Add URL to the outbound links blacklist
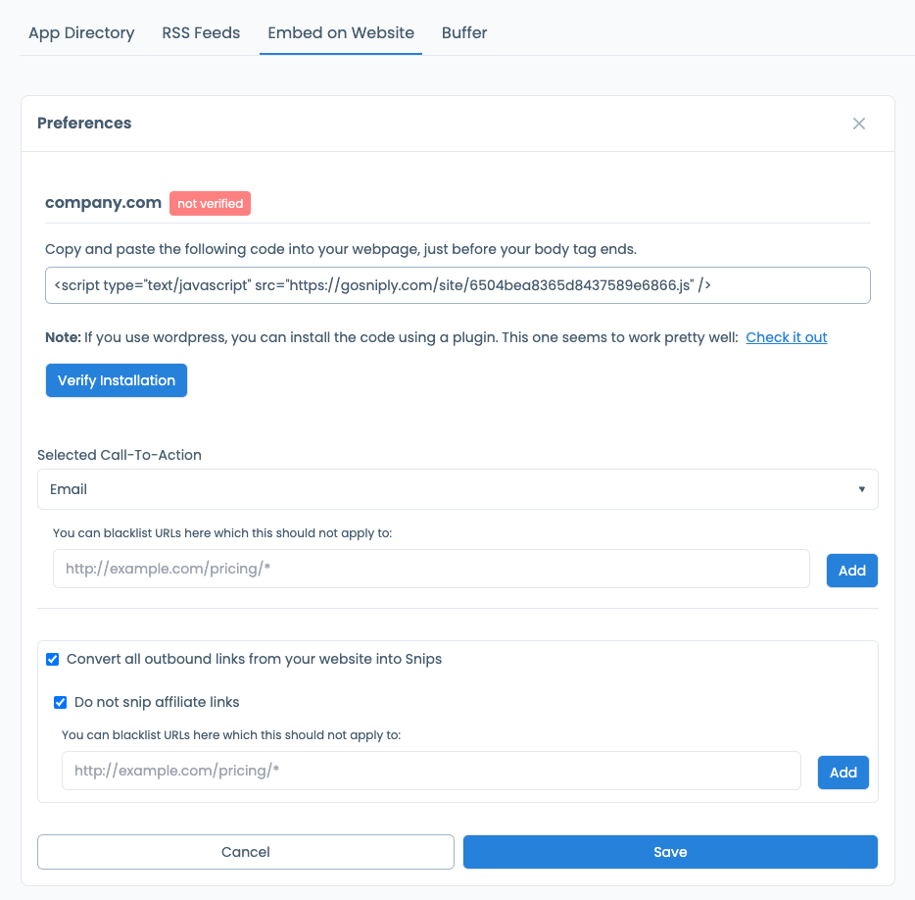Screen dimensions: 915x900 point(843,773)
